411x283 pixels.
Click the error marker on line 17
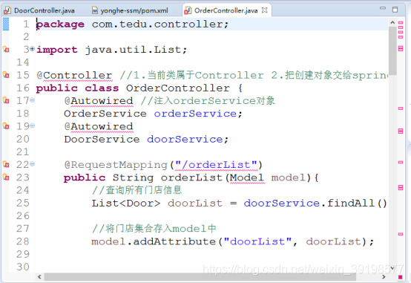[x=6, y=100]
